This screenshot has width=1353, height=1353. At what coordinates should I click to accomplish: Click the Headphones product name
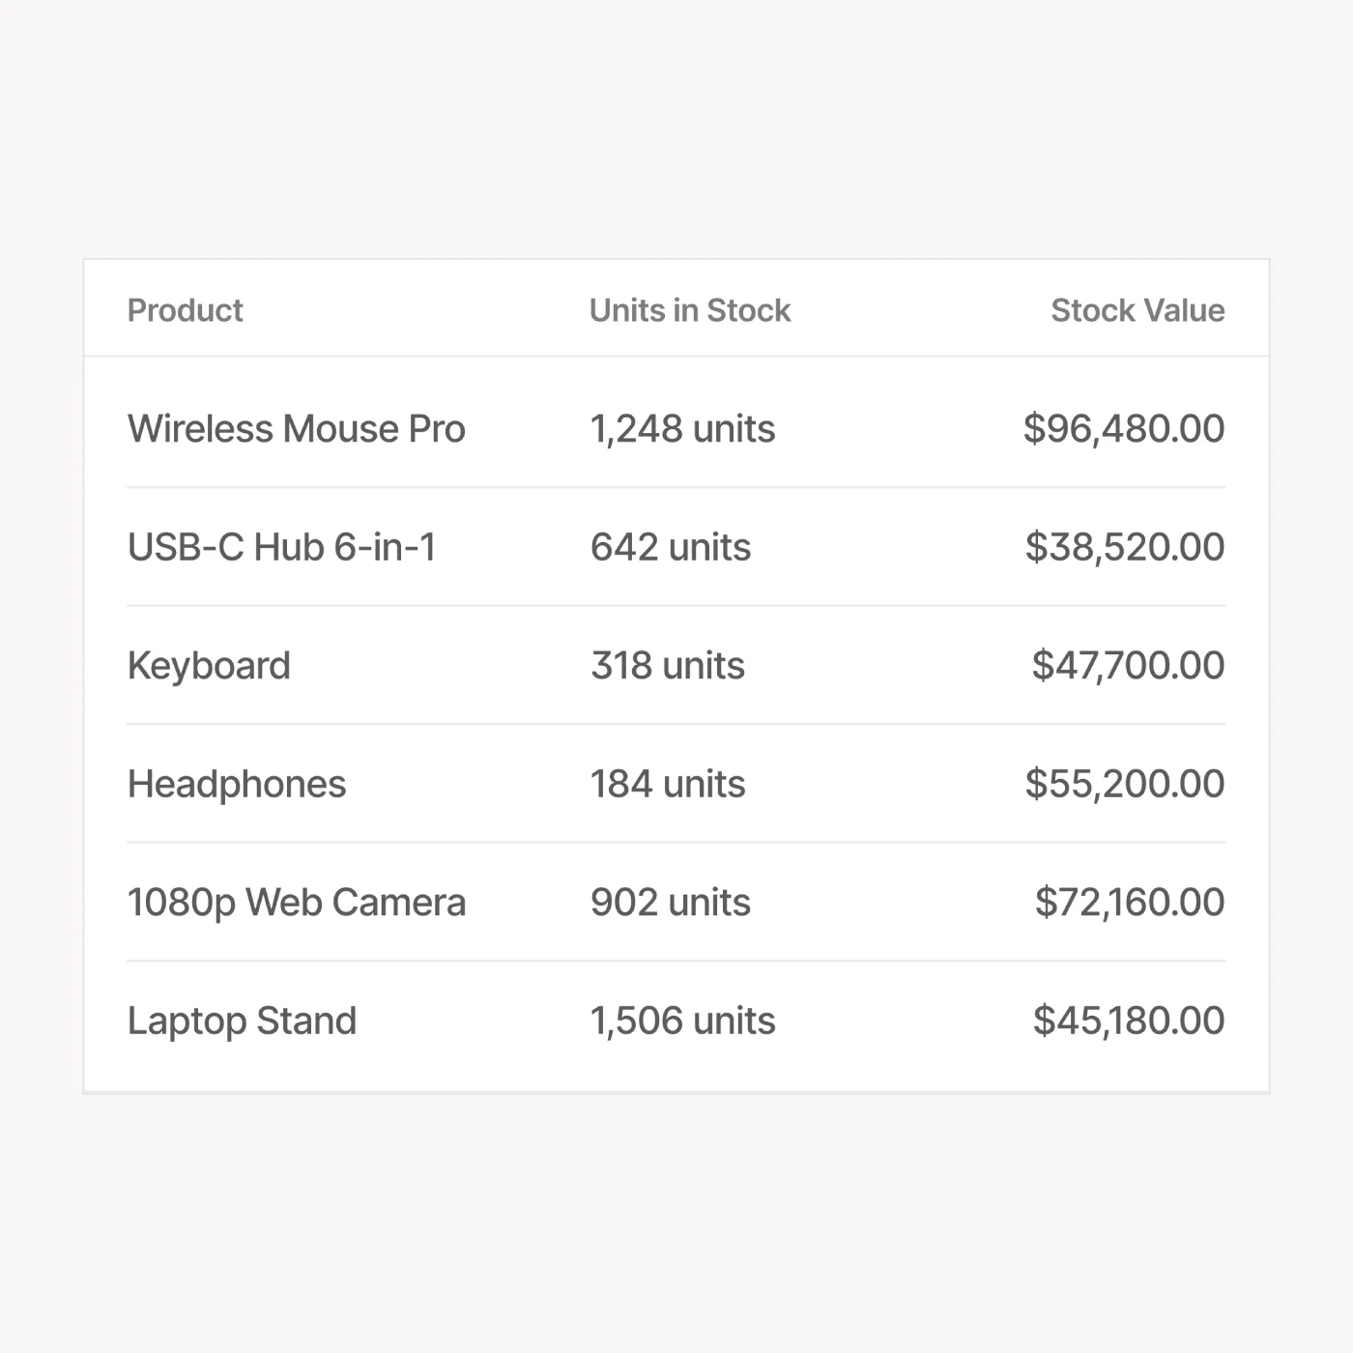(236, 784)
